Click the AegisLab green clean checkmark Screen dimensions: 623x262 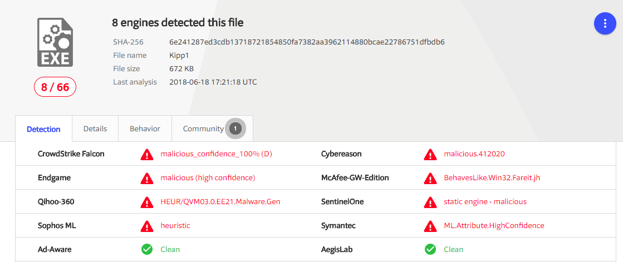pyautogui.click(x=430, y=249)
